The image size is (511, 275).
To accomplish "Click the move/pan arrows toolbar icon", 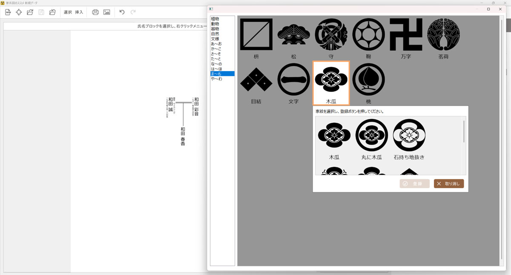I will click(x=19, y=12).
